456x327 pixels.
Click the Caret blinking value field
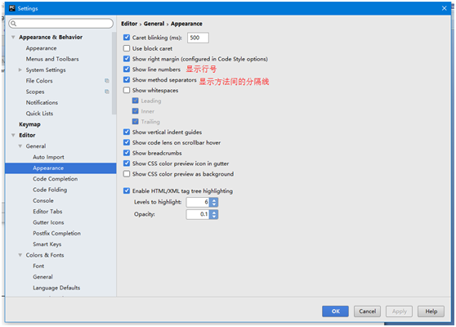pyautogui.click(x=198, y=38)
